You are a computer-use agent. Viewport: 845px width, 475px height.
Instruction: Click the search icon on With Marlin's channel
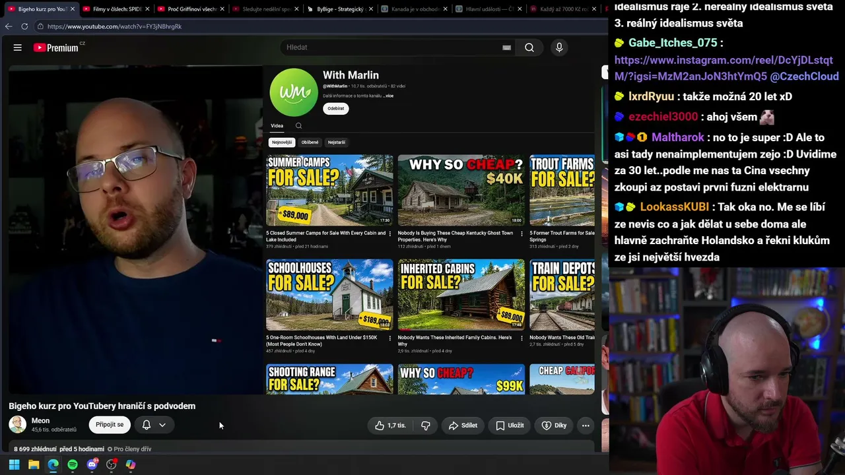pyautogui.click(x=298, y=126)
